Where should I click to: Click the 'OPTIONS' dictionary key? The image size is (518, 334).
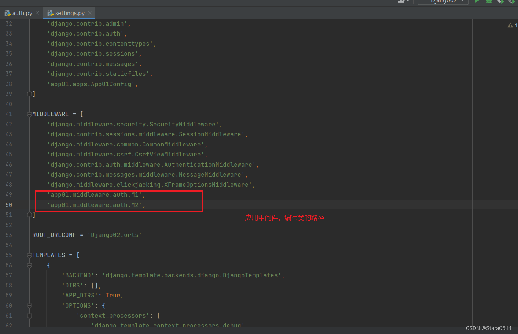78,306
